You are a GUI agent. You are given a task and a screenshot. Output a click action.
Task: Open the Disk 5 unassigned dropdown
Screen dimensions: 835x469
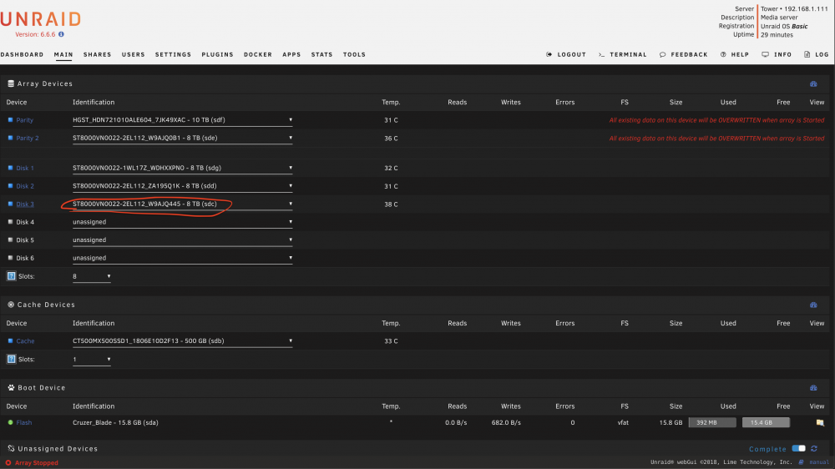(x=182, y=240)
